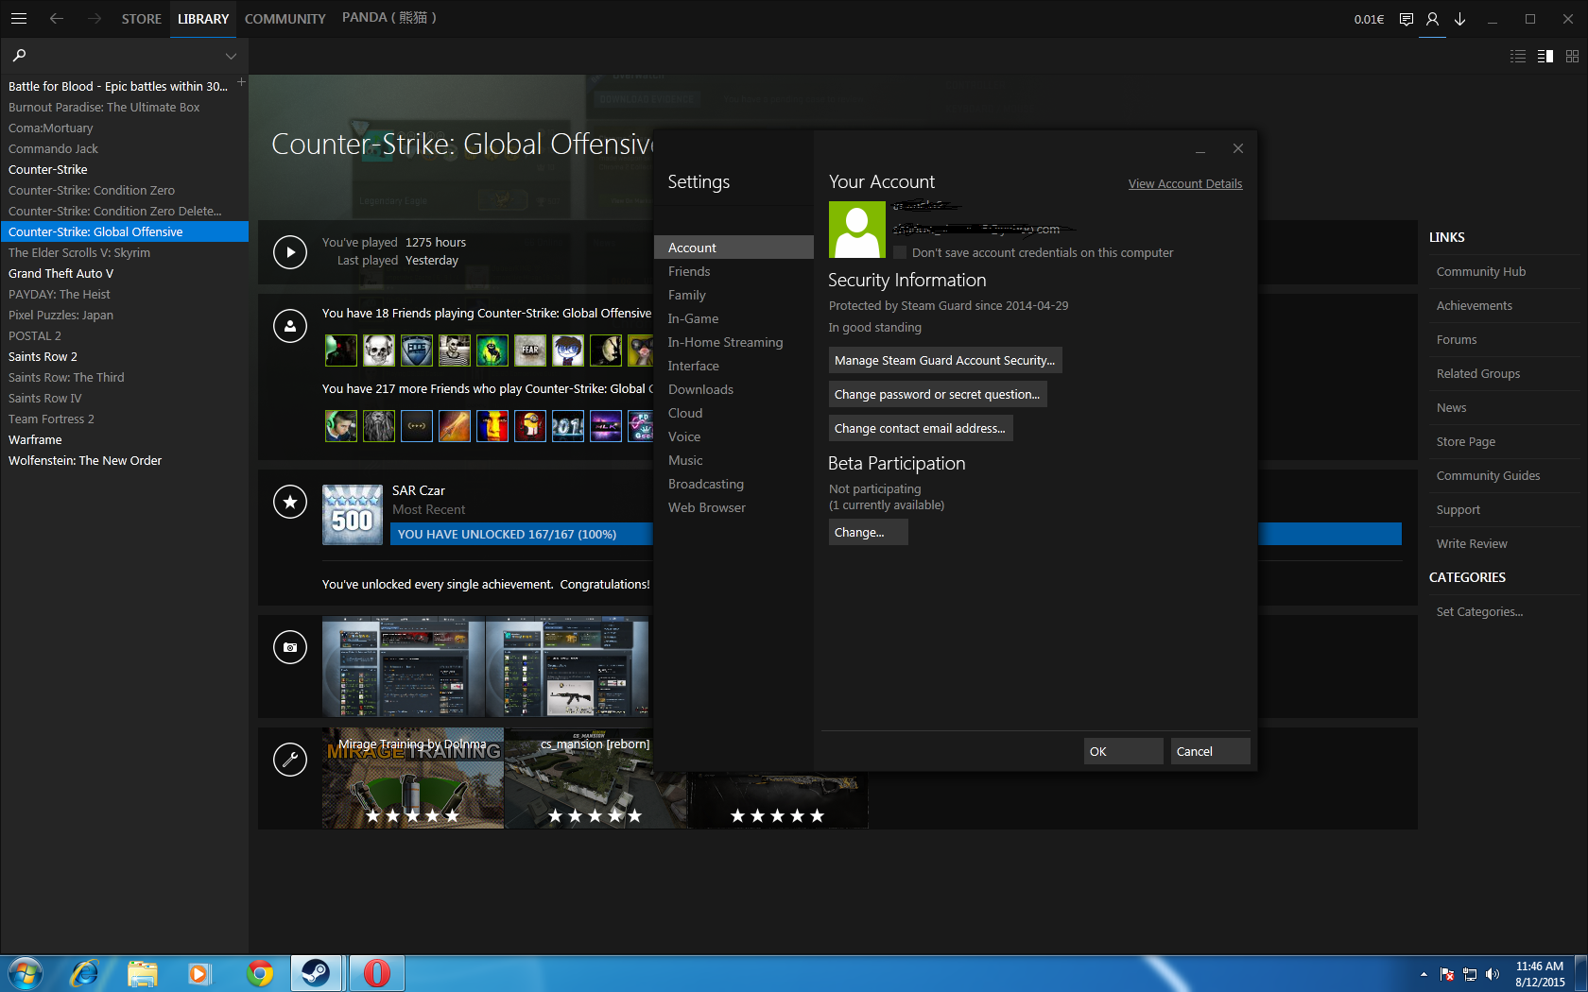Open the LIBRARY tab
The width and height of the screenshot is (1588, 992).
203,19
